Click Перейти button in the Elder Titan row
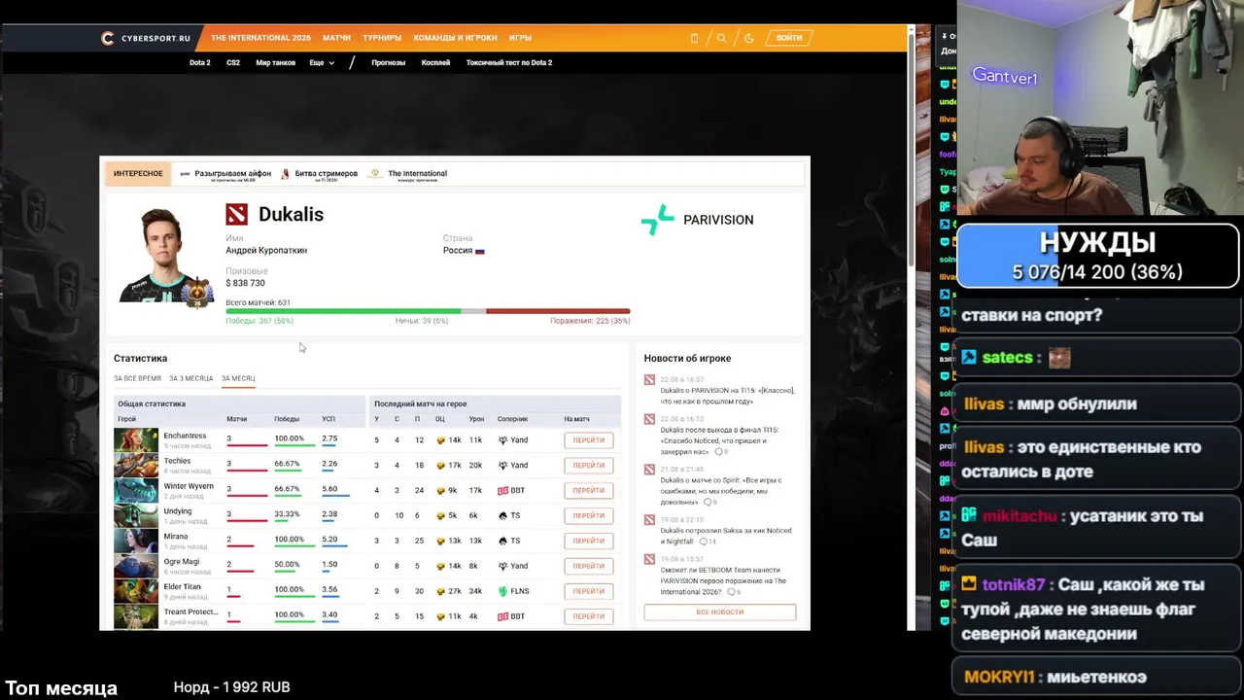The image size is (1244, 700). click(x=589, y=591)
